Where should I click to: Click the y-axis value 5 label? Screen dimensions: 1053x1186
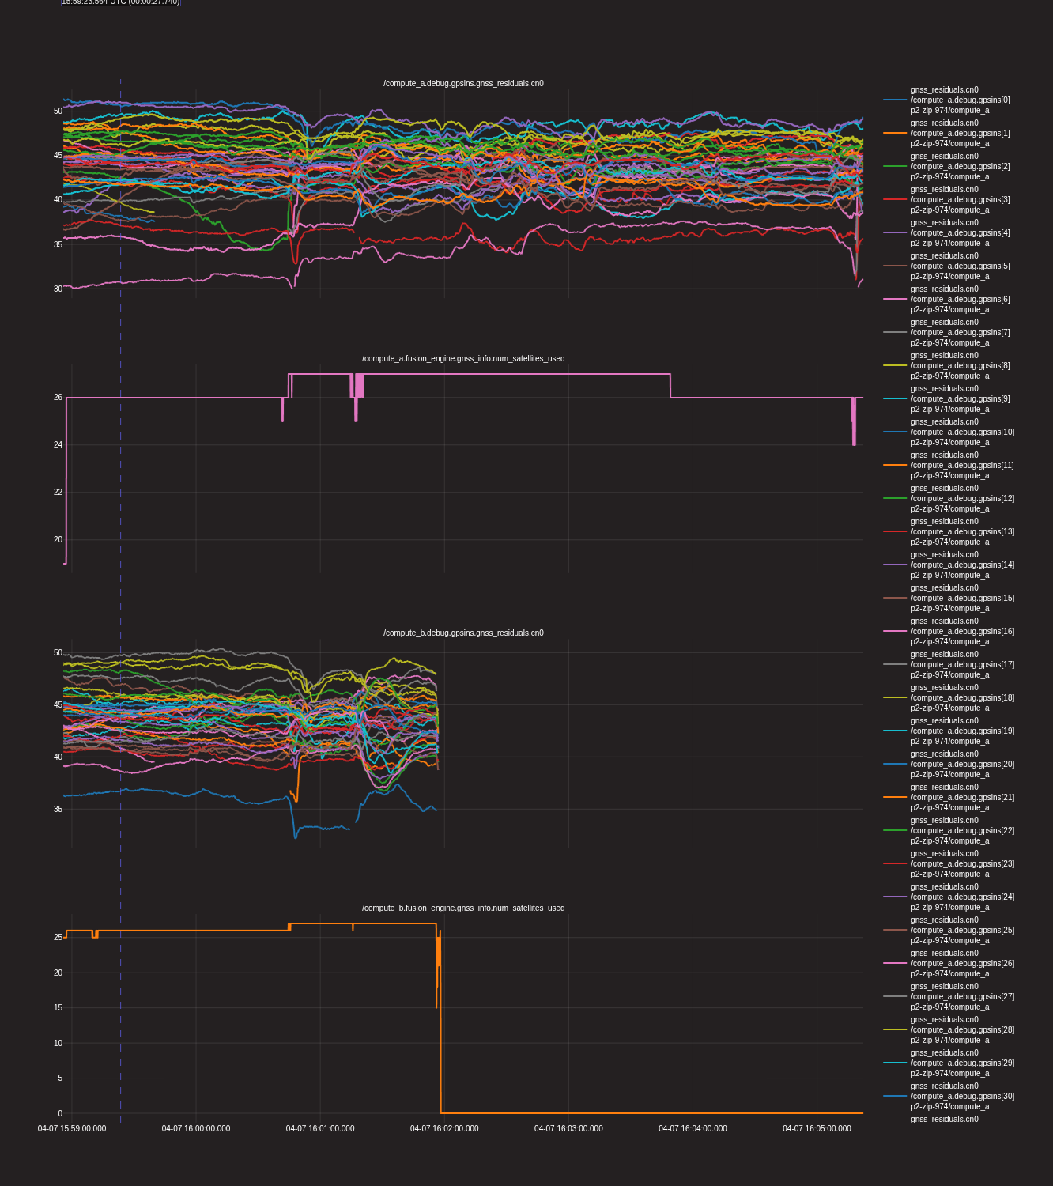(60, 1078)
